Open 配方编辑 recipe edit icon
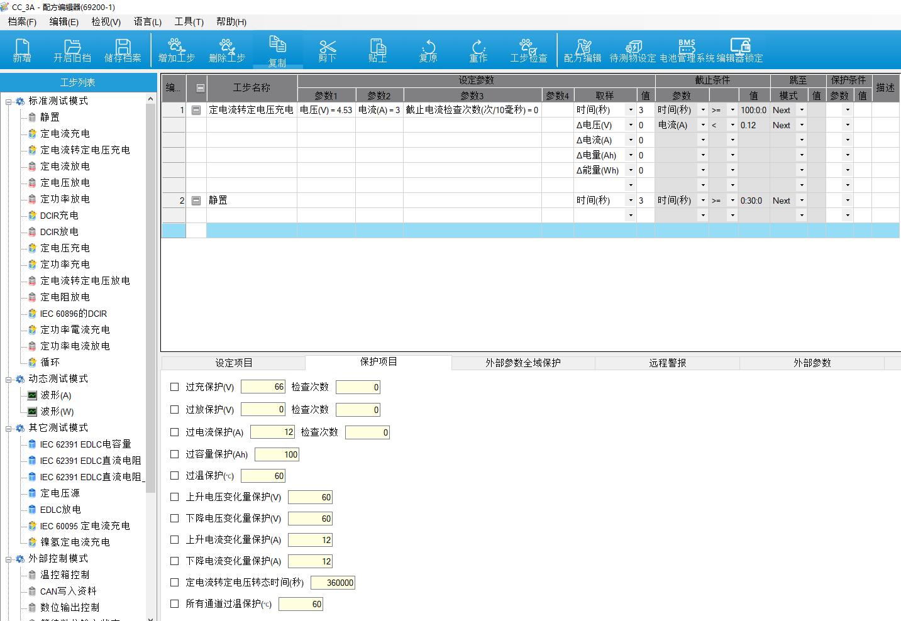 point(583,47)
